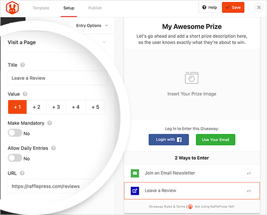This screenshot has height=215, width=267.
Task: Click the Login with Facebook button
Action: [169, 140]
